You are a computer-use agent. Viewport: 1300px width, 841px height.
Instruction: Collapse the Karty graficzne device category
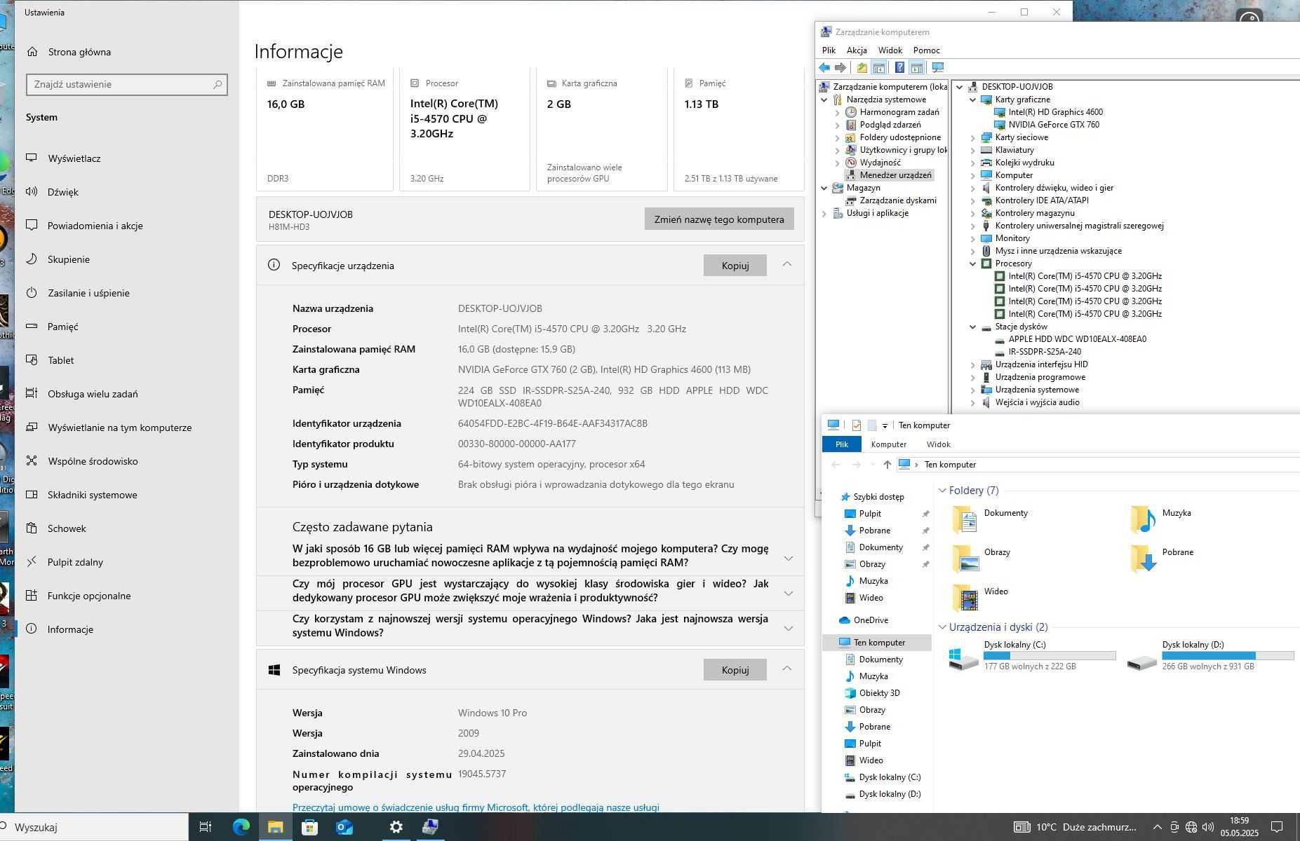(x=972, y=100)
